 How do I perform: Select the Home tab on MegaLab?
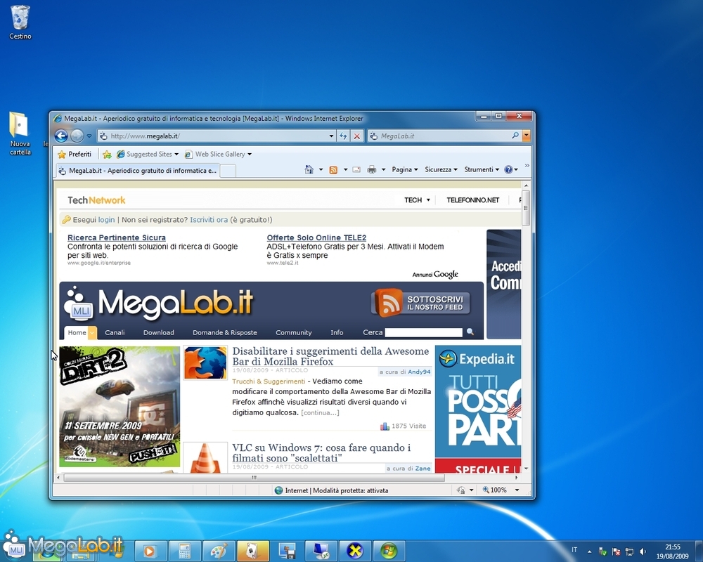pos(77,332)
